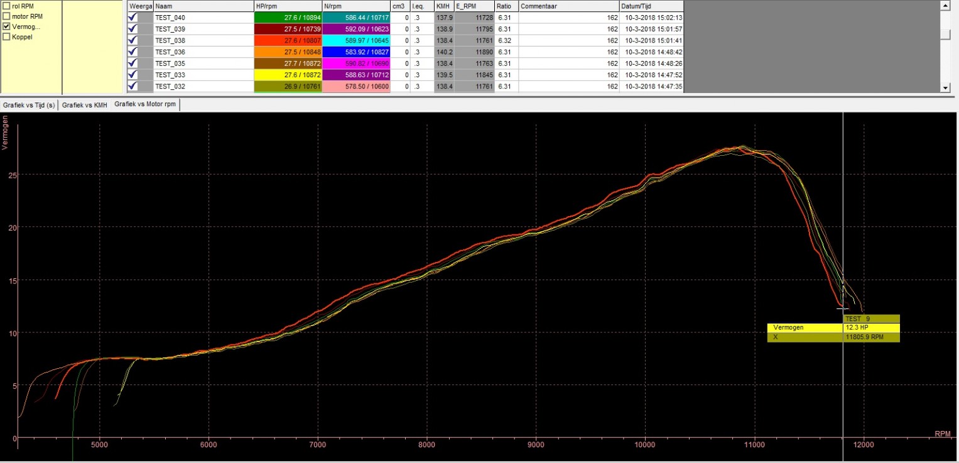
Task: Click the E_RPM column header
Action: pyautogui.click(x=474, y=6)
